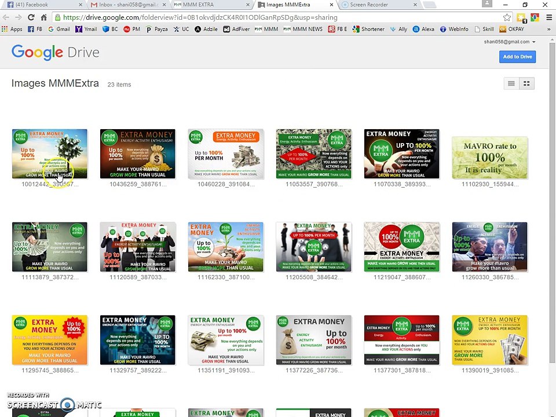Open the BC bookmark
The image size is (556, 417).
[x=110, y=29]
